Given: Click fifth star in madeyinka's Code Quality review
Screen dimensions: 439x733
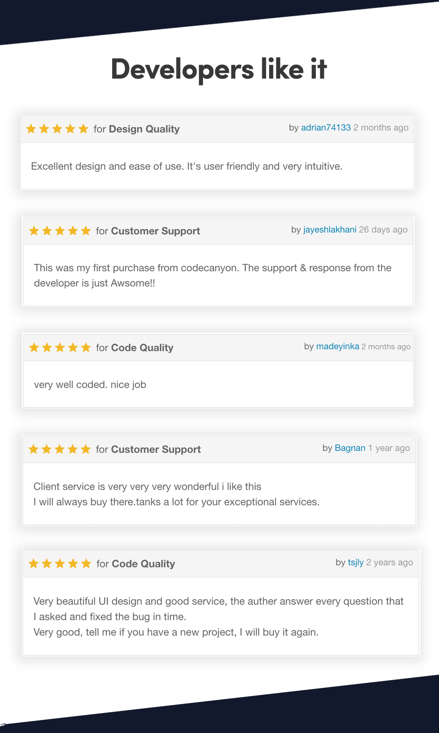Looking at the screenshot, I should click(86, 347).
